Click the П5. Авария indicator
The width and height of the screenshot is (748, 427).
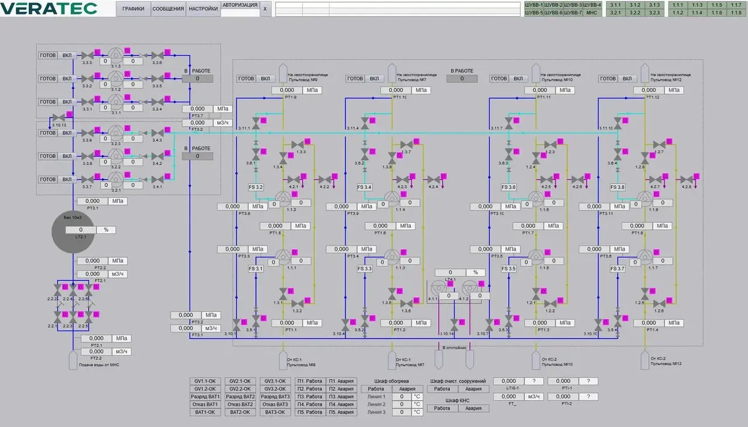coord(341,412)
